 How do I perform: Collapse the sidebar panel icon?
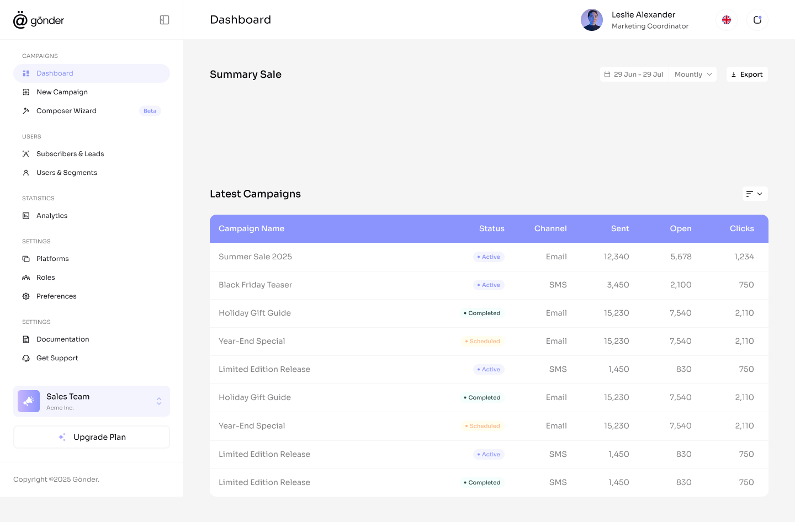point(165,20)
